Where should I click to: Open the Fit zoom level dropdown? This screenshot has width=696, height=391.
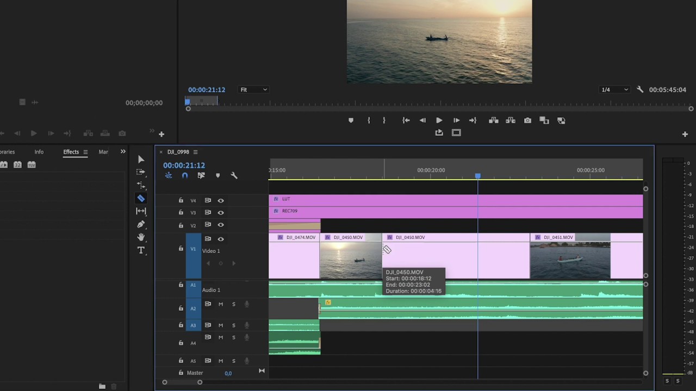pos(253,90)
